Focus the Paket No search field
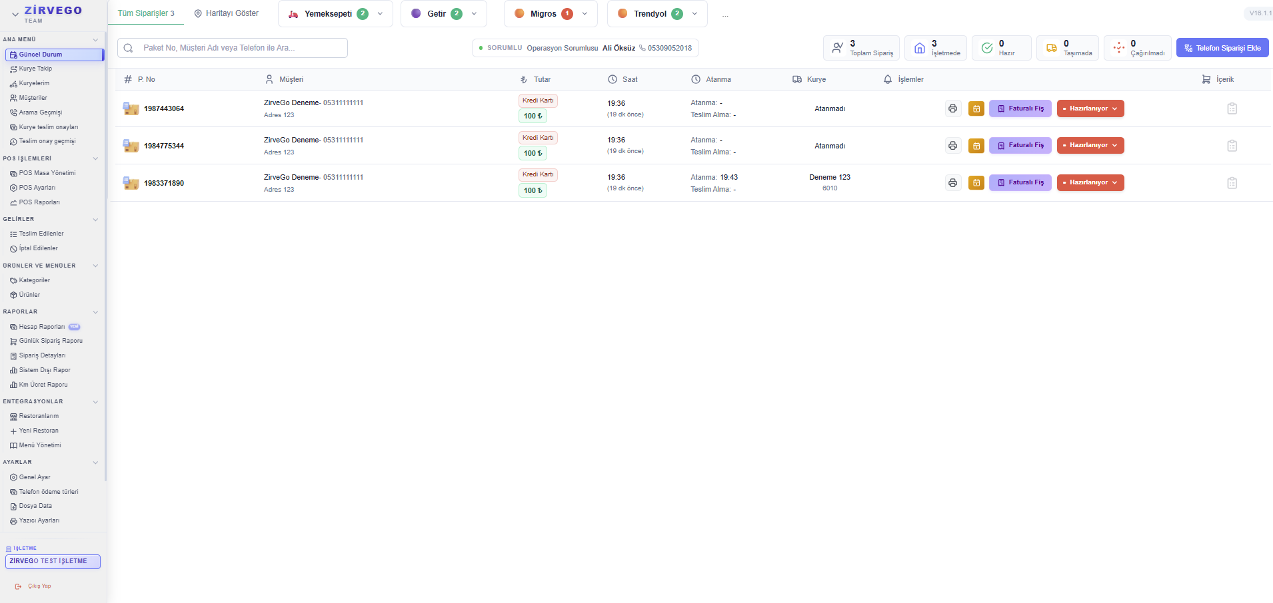 [233, 48]
